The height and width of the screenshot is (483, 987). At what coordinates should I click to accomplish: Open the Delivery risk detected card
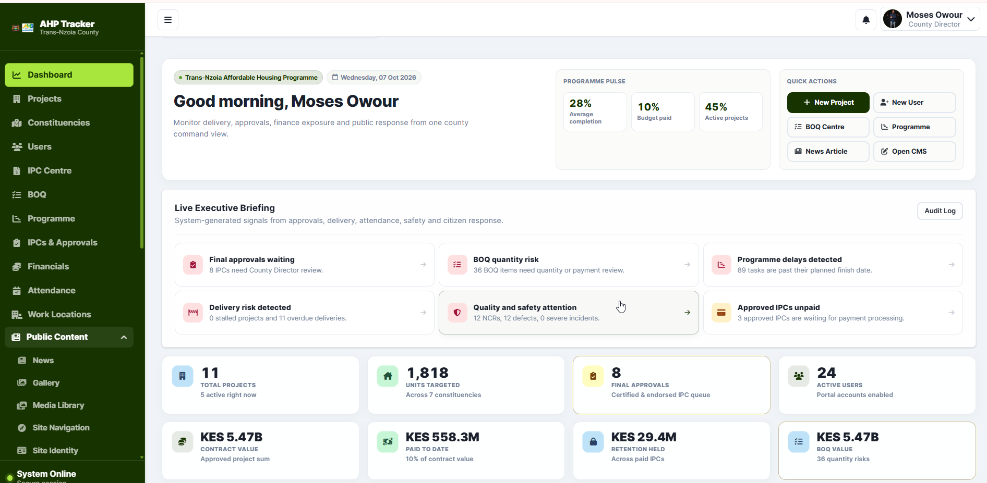pyautogui.click(x=305, y=313)
